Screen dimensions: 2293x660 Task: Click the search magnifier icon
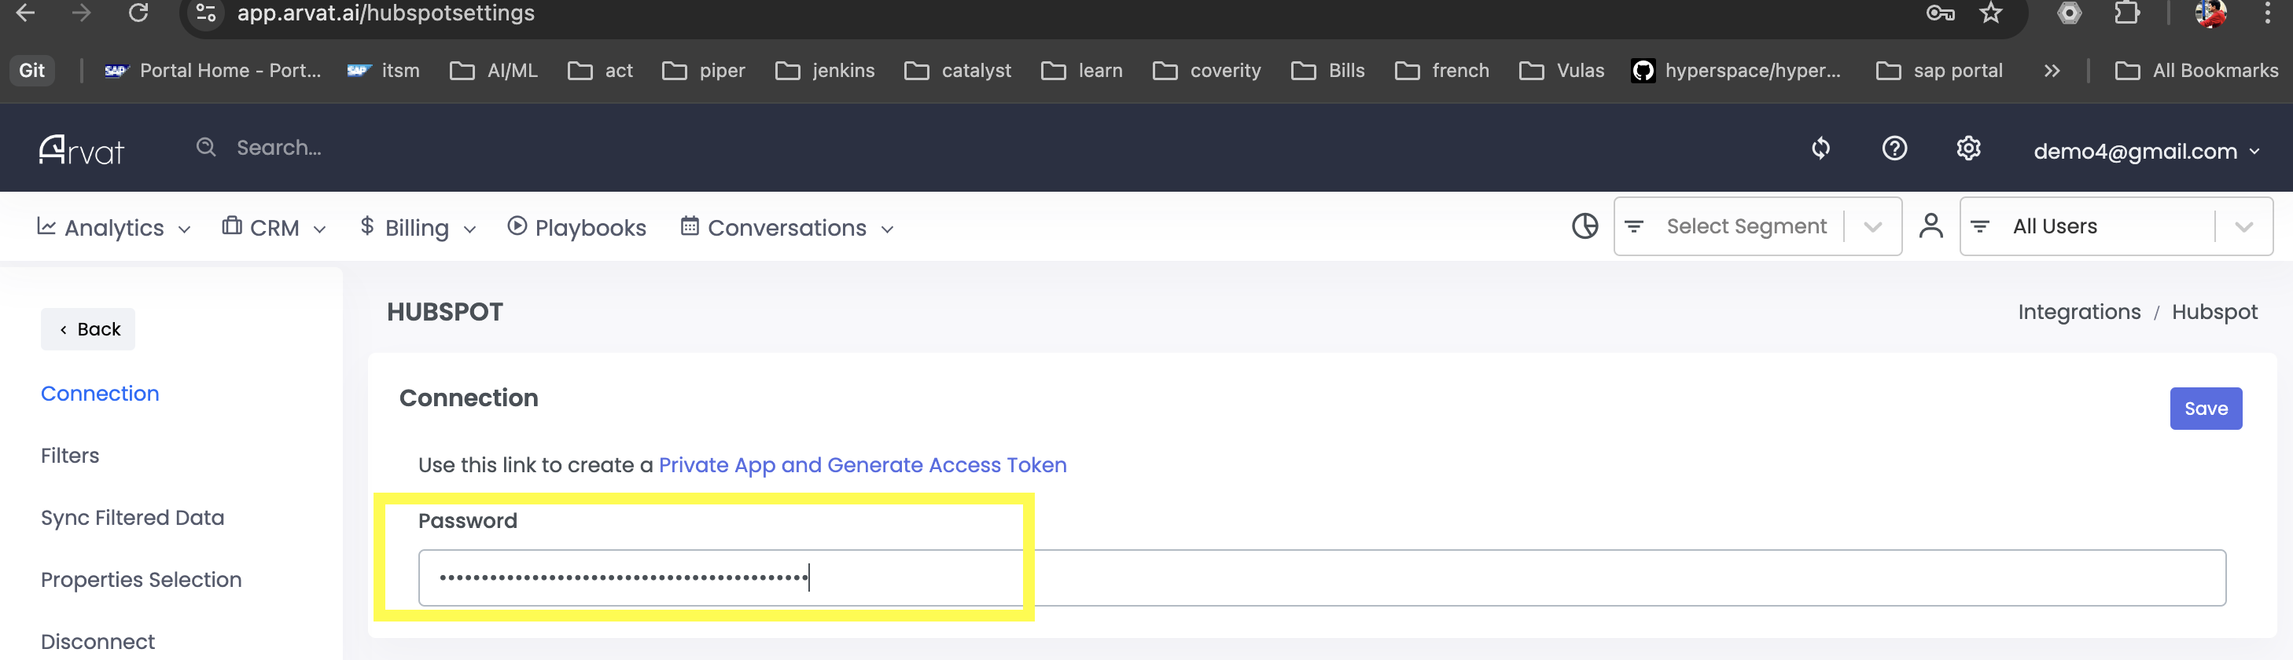[205, 147]
